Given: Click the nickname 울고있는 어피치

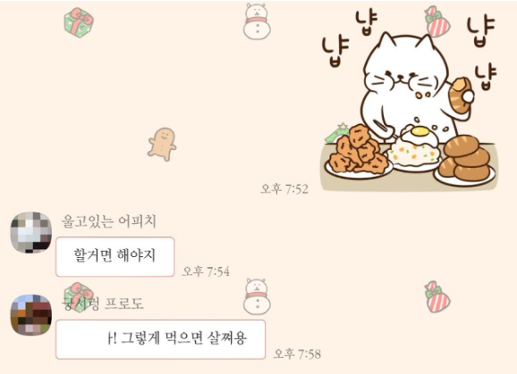Looking at the screenshot, I should coord(108,221).
